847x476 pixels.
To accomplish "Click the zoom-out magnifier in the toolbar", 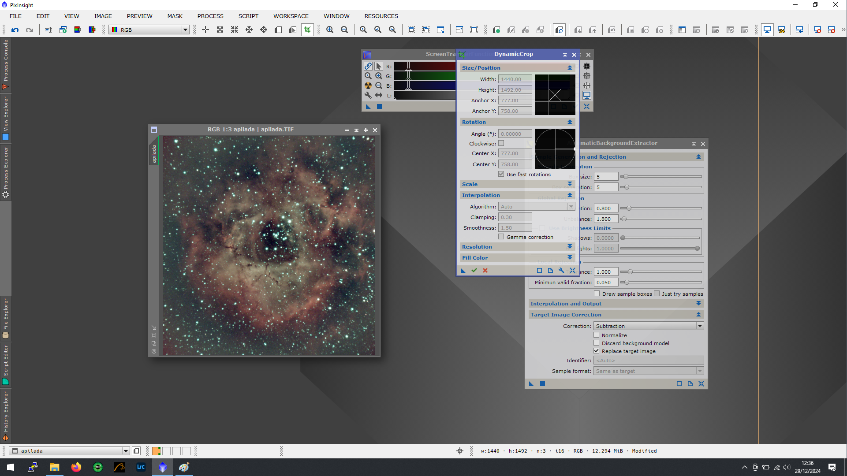I will point(344,30).
